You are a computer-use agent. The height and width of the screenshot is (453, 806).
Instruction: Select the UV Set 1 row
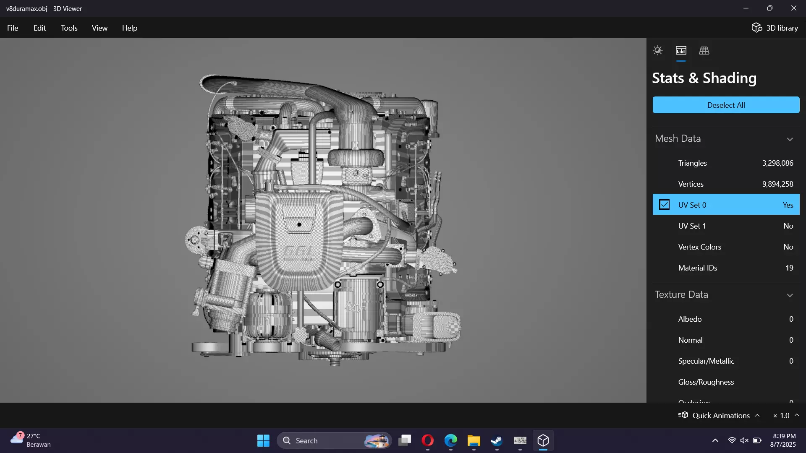[x=726, y=226]
